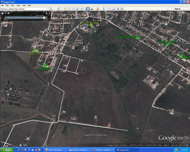Click the Print icon in toolbar

pos(114,9)
